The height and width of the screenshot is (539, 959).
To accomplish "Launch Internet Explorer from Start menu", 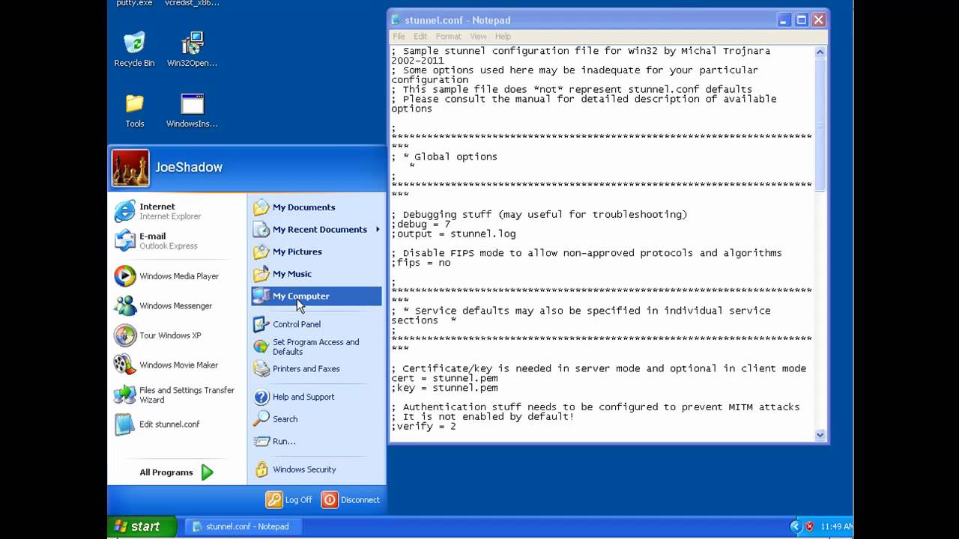I will coord(178,211).
